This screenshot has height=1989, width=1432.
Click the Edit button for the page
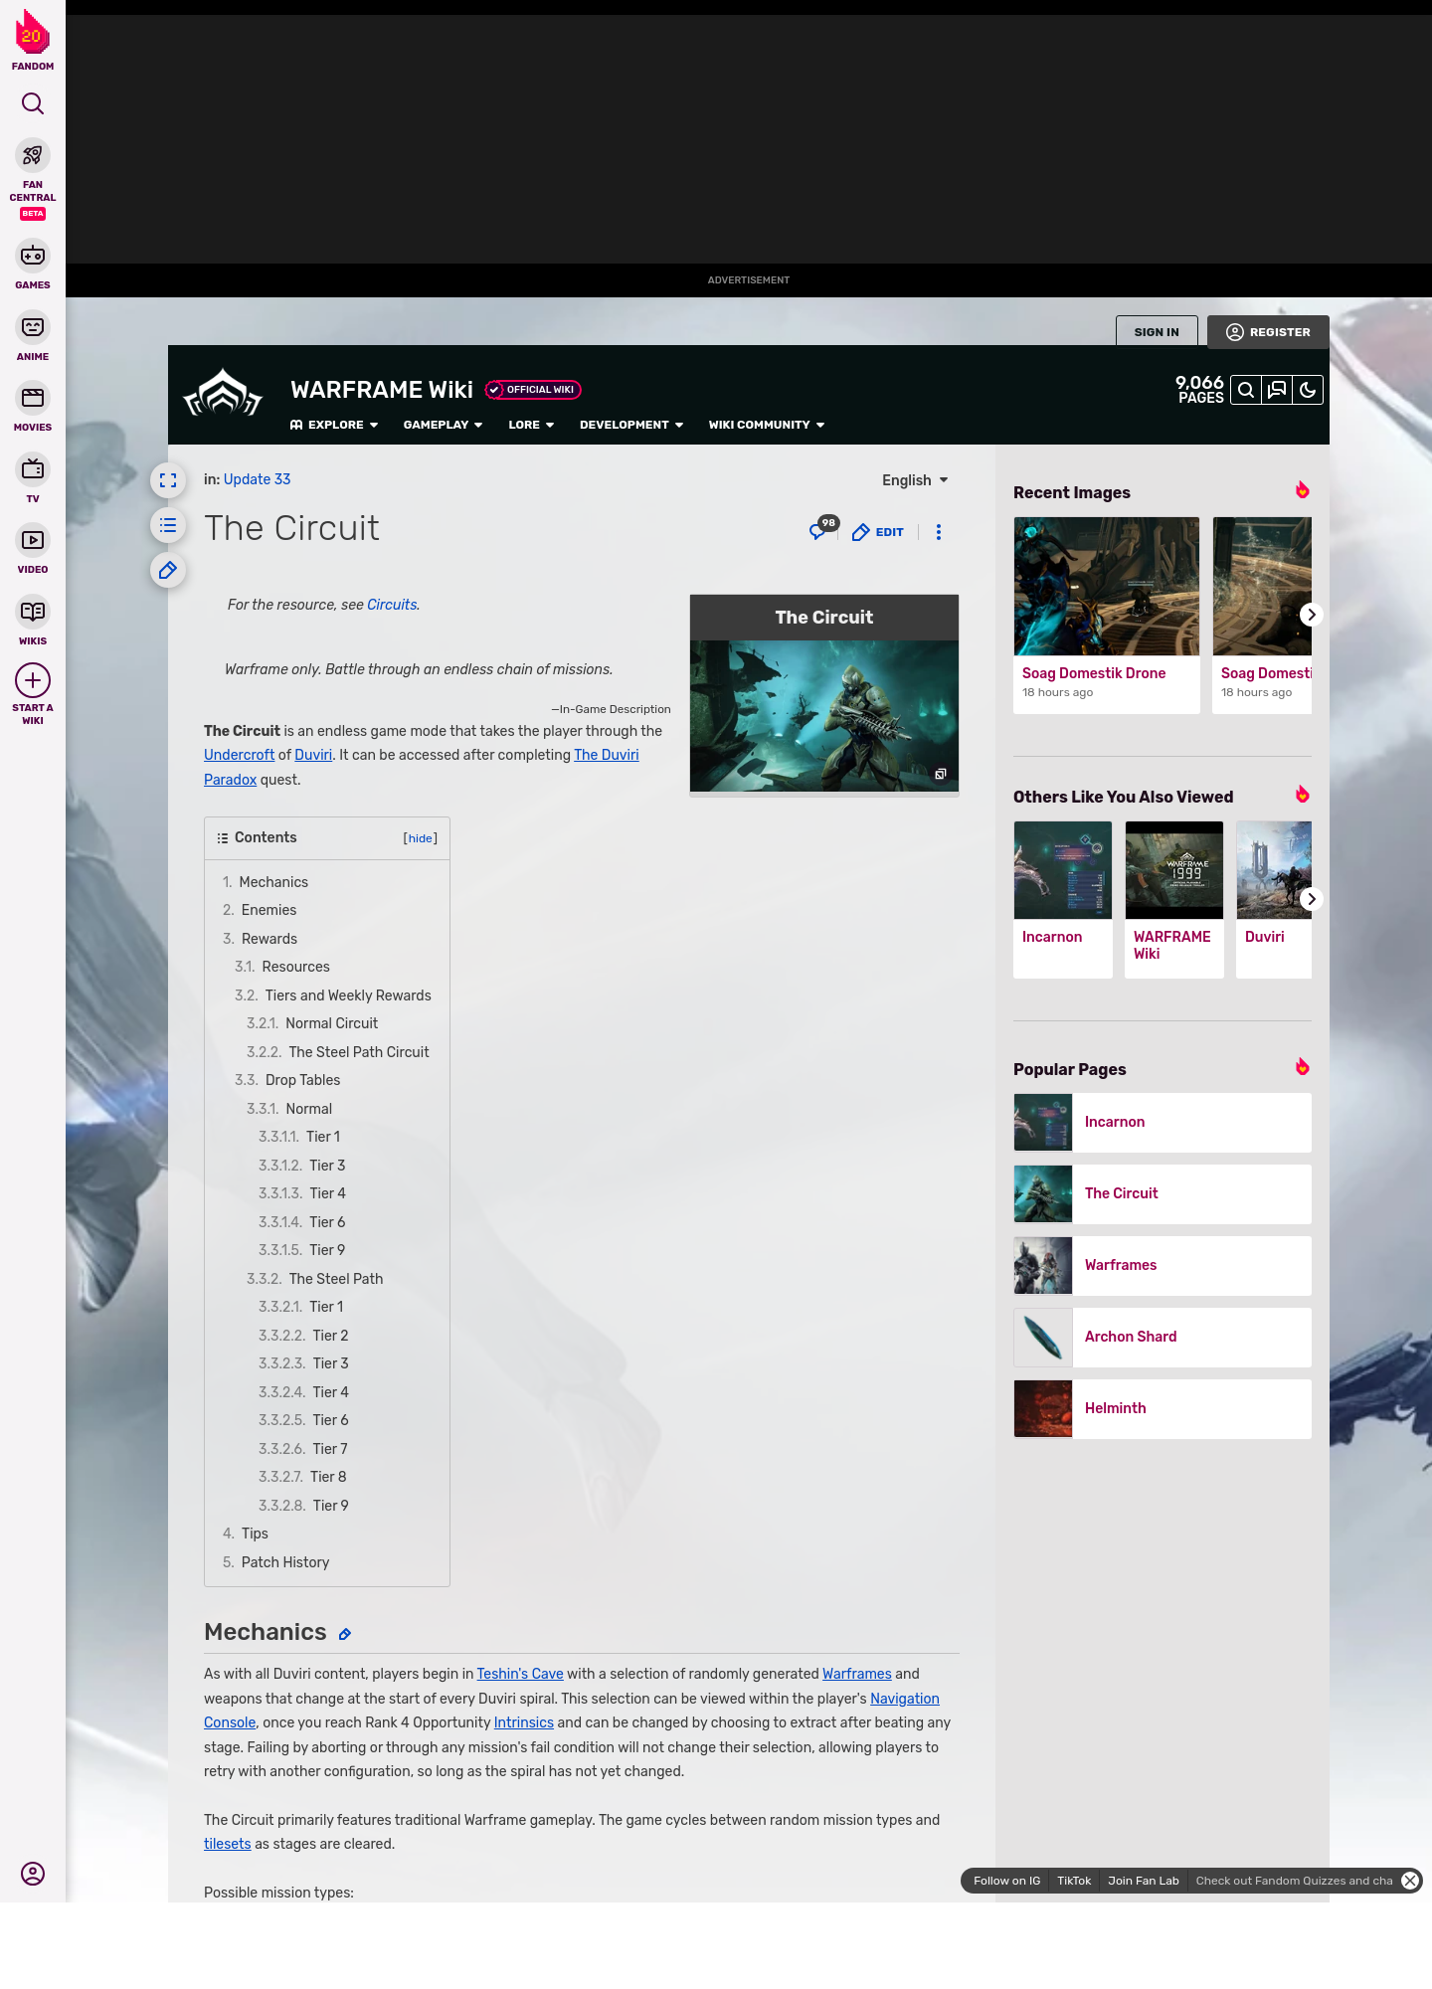(878, 532)
